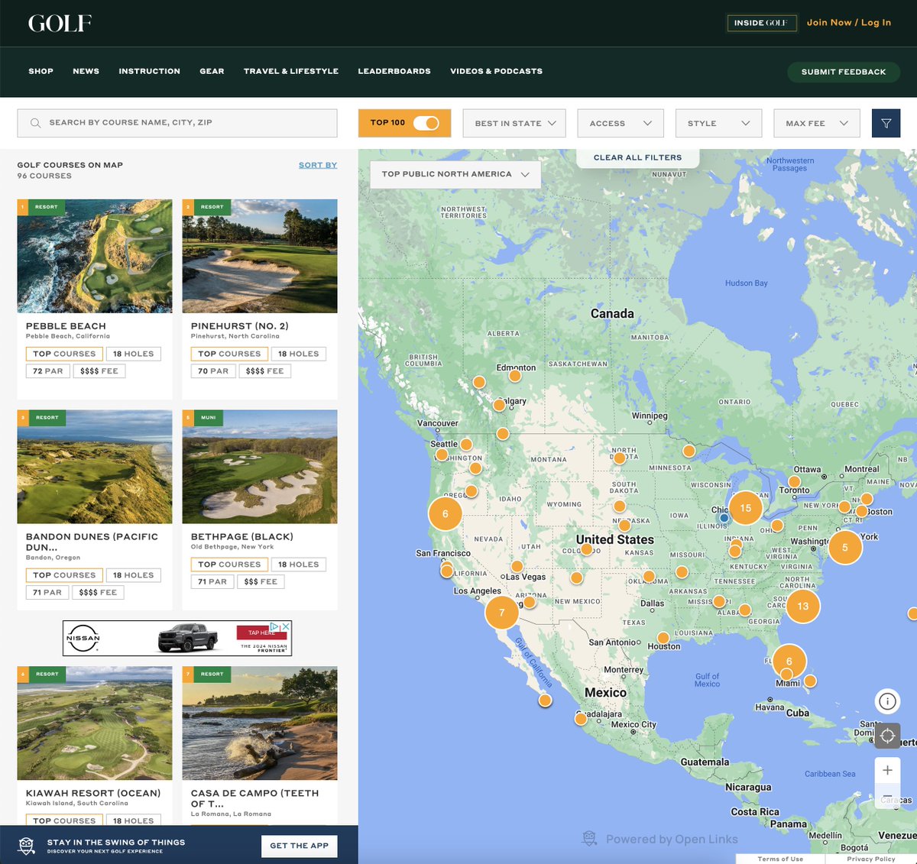Click the Nissan Frontier ad banner
917x864 pixels.
click(x=177, y=638)
